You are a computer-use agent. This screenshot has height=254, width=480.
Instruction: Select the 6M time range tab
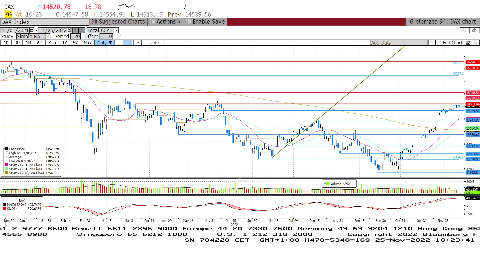coord(40,43)
